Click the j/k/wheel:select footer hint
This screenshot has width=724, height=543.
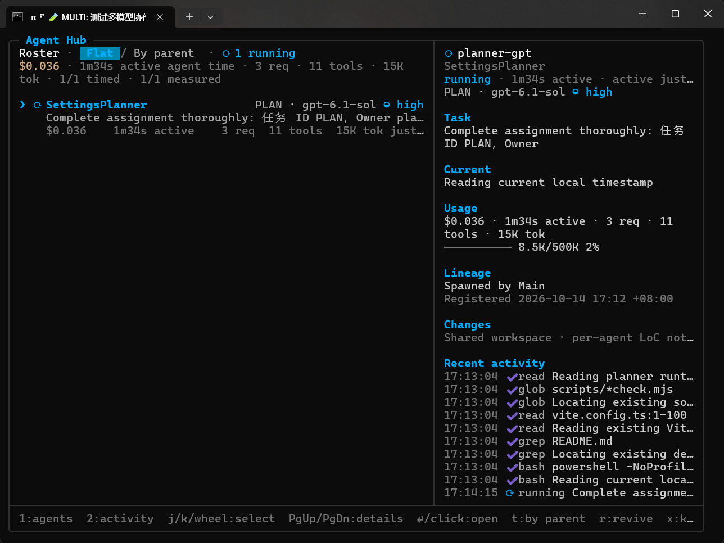coord(221,518)
